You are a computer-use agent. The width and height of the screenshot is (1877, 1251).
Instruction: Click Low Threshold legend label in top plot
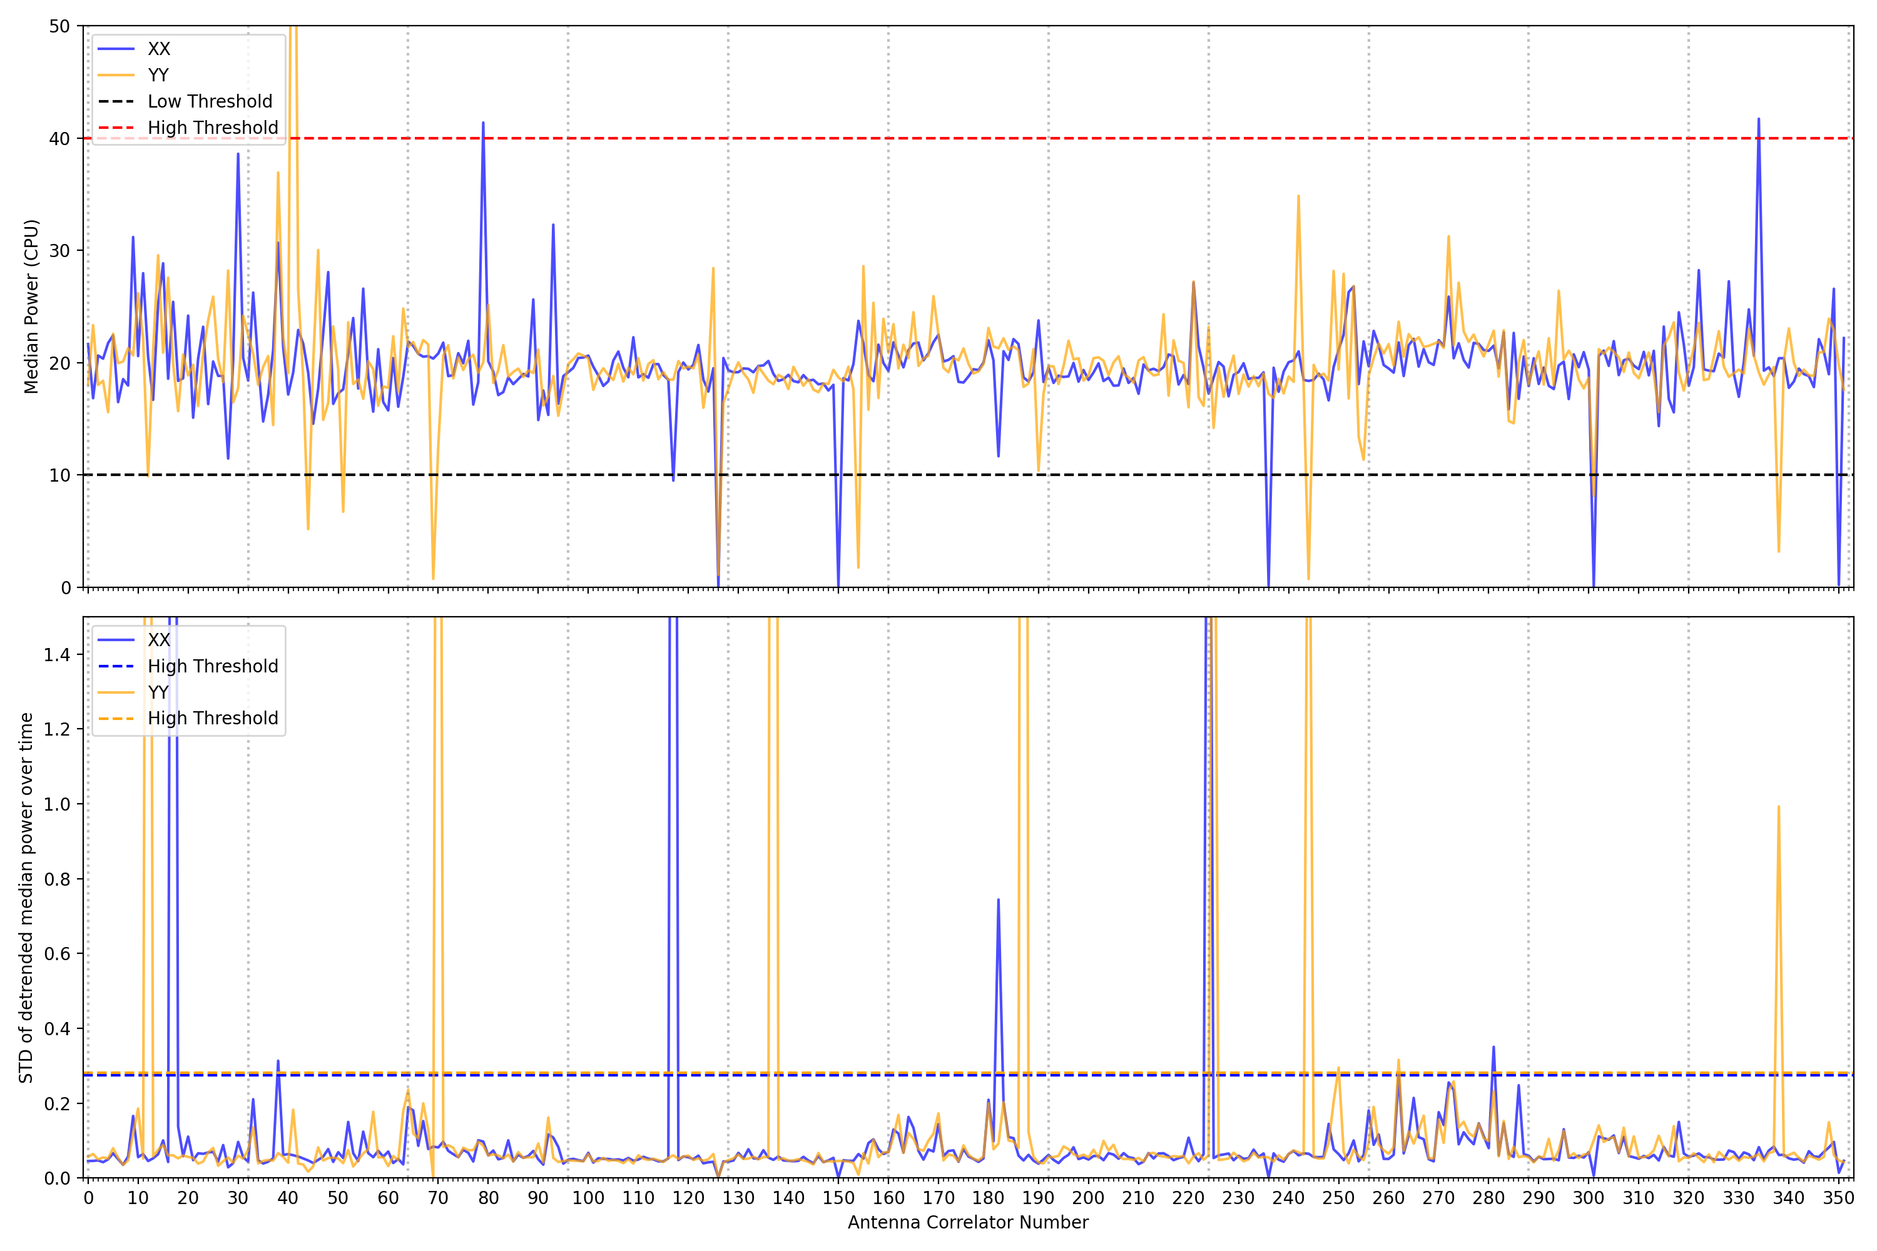pos(210,101)
